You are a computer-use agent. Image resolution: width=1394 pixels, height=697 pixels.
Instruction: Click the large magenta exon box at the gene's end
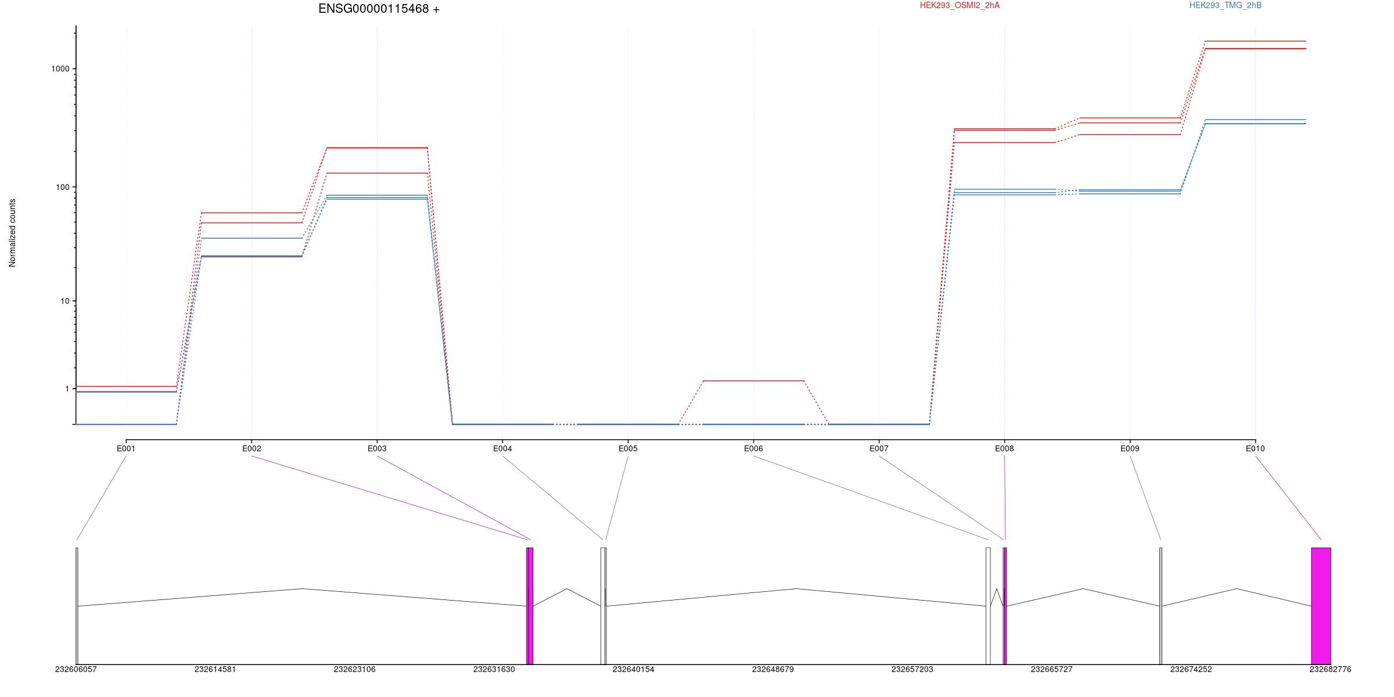tap(1321, 606)
